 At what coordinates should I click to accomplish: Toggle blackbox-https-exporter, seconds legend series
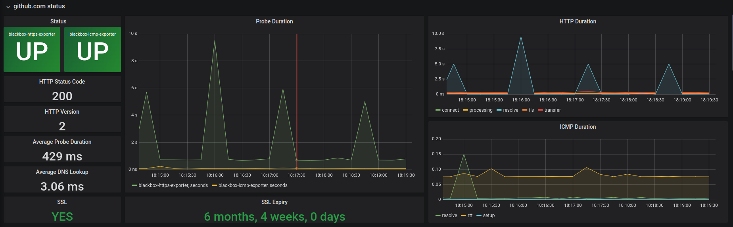tap(173, 185)
